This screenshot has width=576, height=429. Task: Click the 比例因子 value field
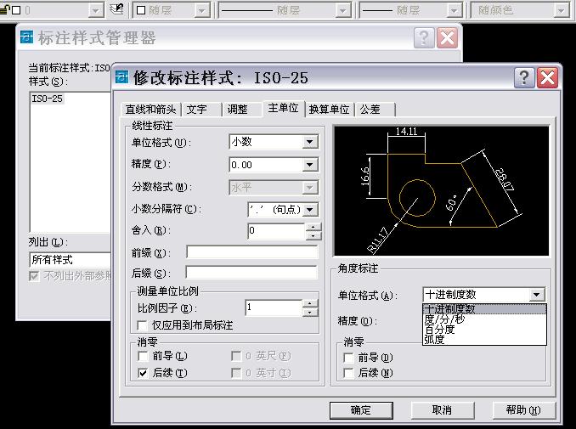(x=274, y=308)
